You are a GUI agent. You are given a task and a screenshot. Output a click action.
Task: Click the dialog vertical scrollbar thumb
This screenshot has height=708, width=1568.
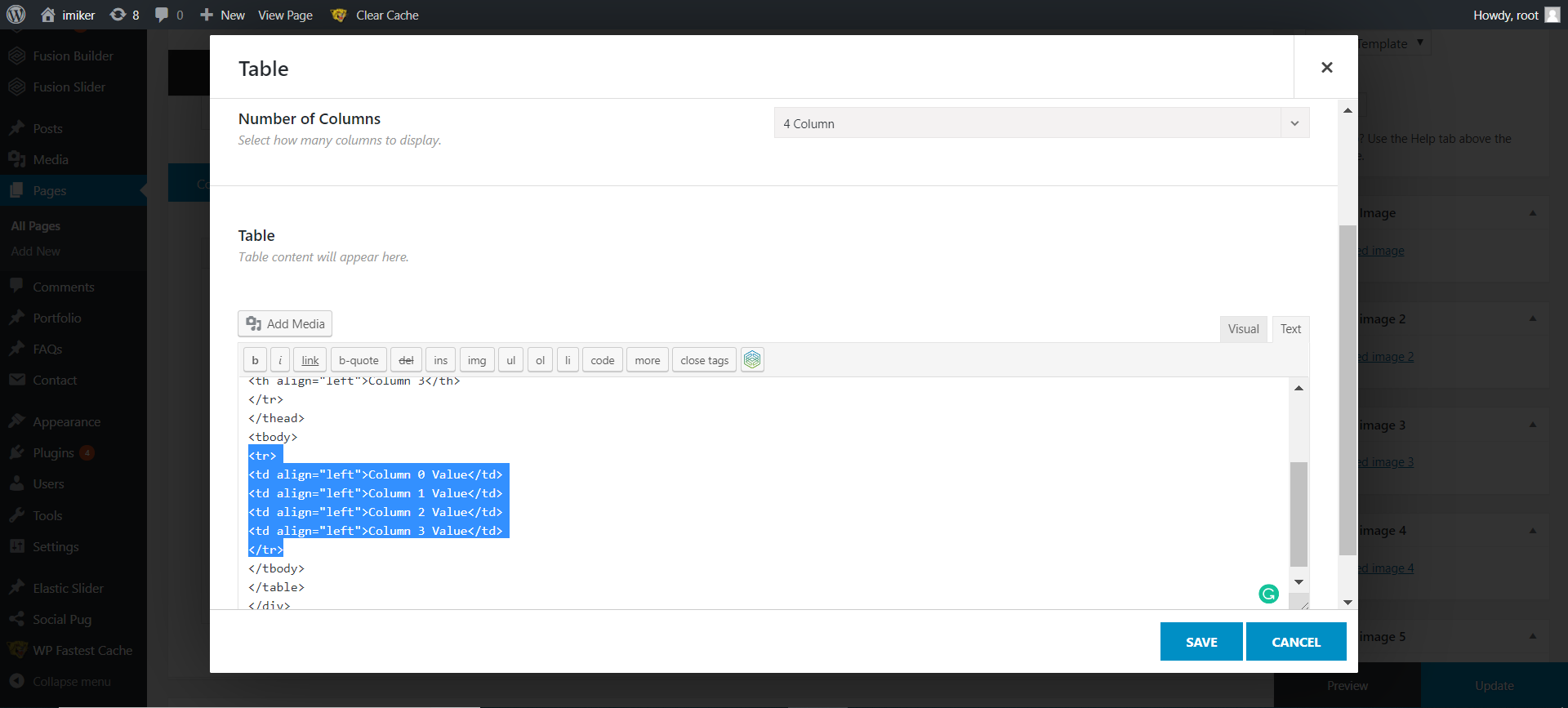1347,390
